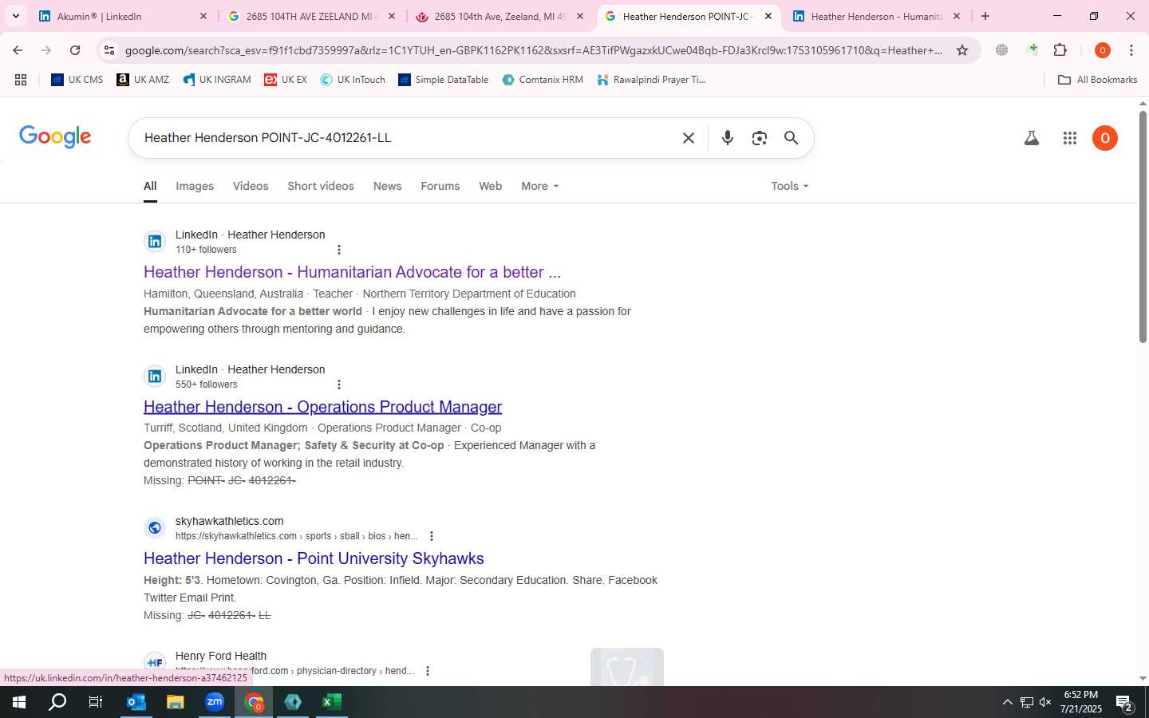This screenshot has width=1149, height=718.
Task: Close the Akumin LinkedIn tab
Action: 203,16
